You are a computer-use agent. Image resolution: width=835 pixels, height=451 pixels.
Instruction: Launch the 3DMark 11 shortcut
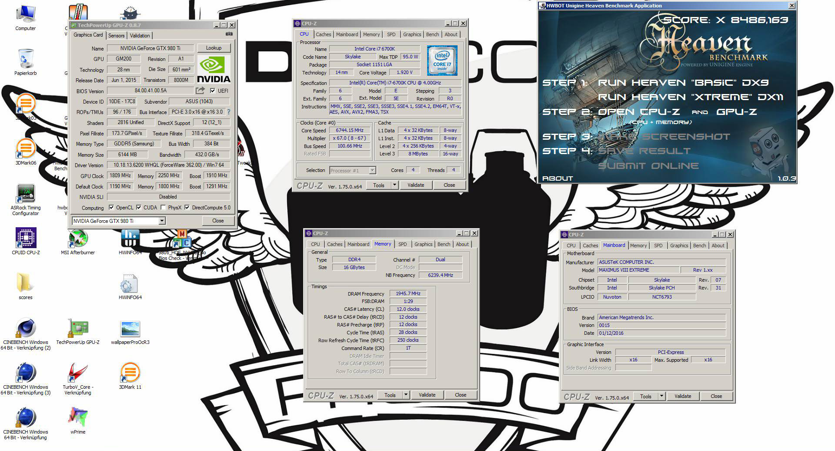click(x=130, y=377)
